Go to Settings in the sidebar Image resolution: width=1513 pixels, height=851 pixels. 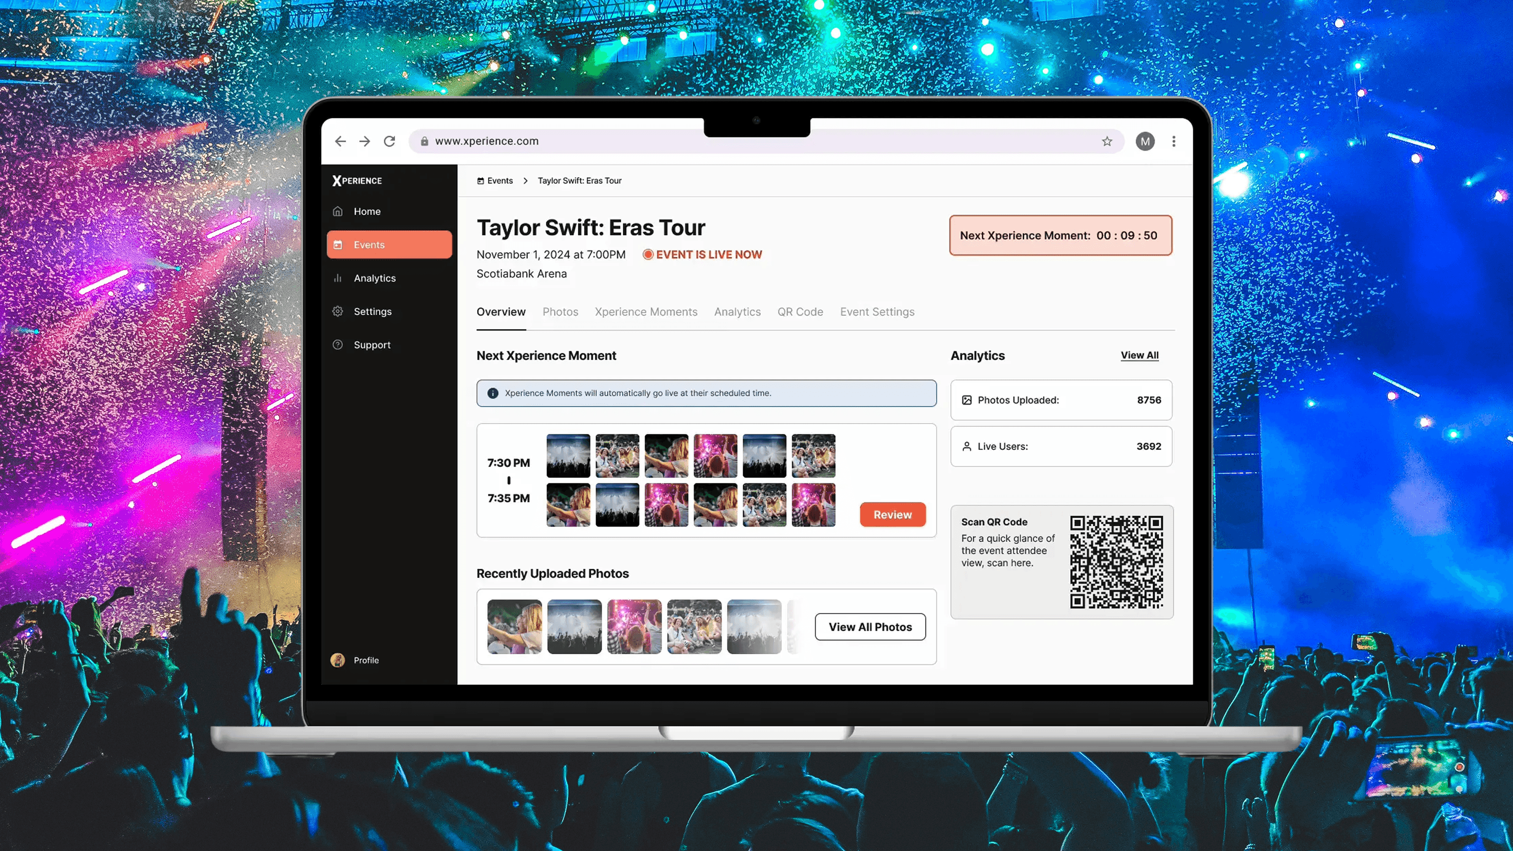point(372,312)
